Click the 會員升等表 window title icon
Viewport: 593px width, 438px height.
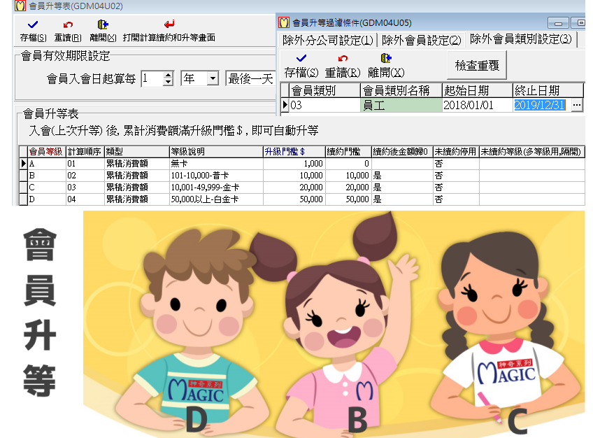pyautogui.click(x=20, y=6)
